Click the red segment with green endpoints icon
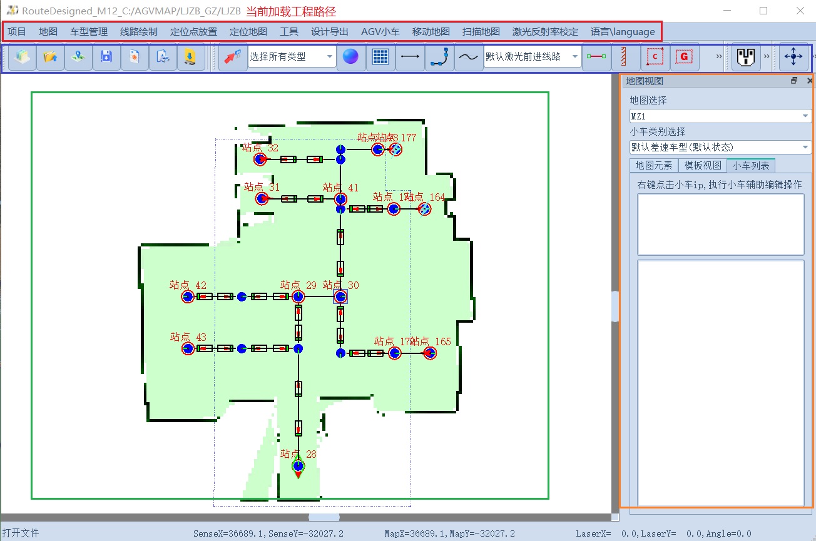The width and height of the screenshot is (816, 541). pos(596,57)
